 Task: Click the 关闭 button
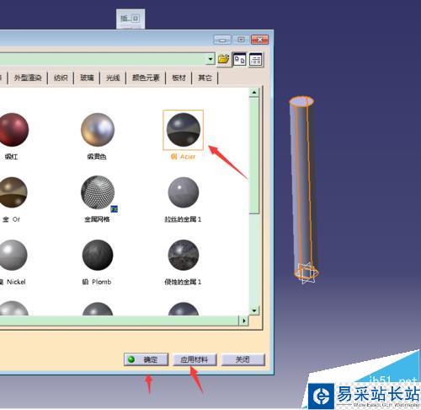tap(243, 359)
